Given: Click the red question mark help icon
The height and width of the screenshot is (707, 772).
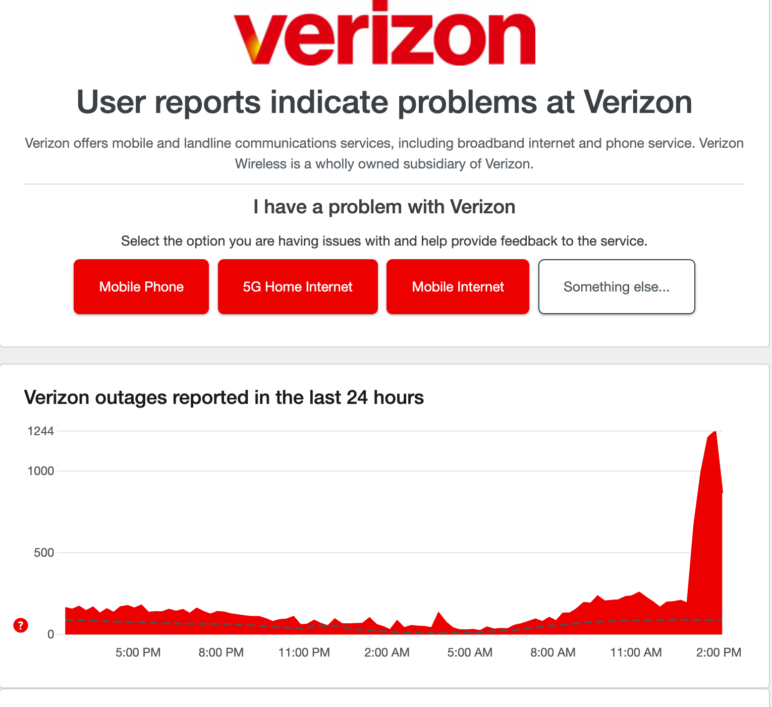Looking at the screenshot, I should [21, 625].
